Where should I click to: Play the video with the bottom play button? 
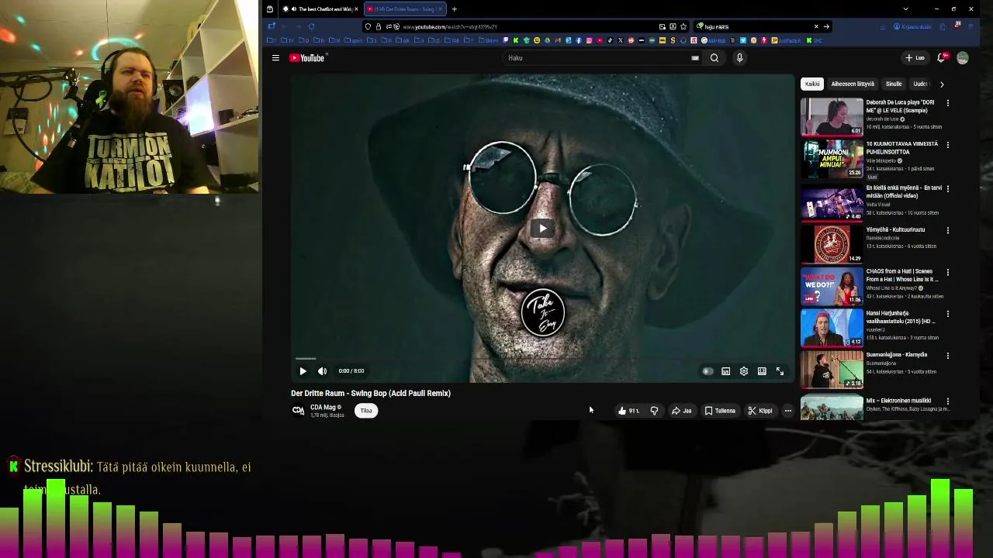303,371
